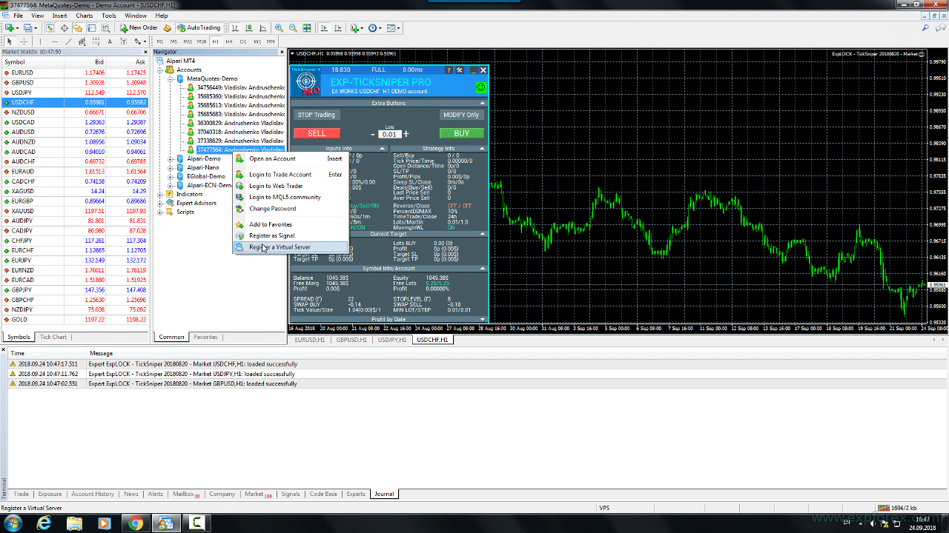949x533 pixels.
Task: Collapse the Strategy Info section arrow
Action: tap(483, 148)
